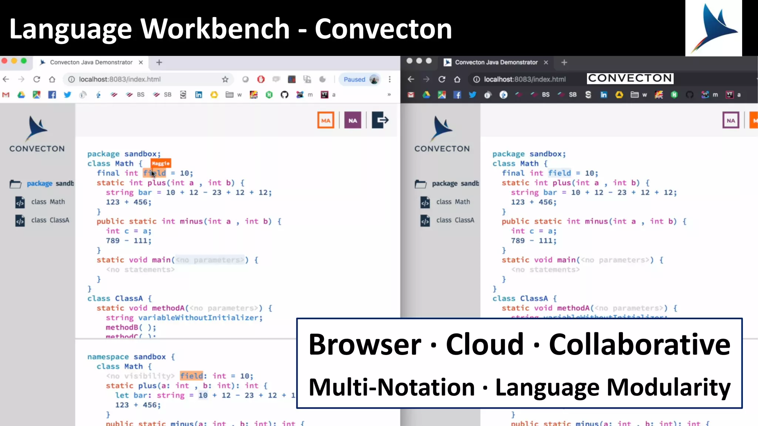Open LinkedIn bookmark in left browser
The image size is (758, 426).
pyautogui.click(x=199, y=95)
